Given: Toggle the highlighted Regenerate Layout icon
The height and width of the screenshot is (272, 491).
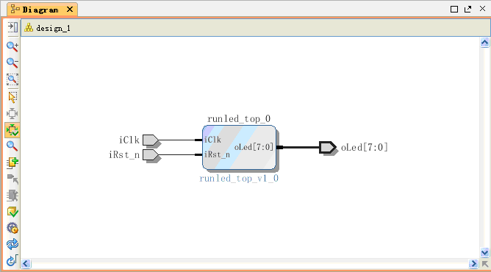Looking at the screenshot, I should [x=12, y=130].
